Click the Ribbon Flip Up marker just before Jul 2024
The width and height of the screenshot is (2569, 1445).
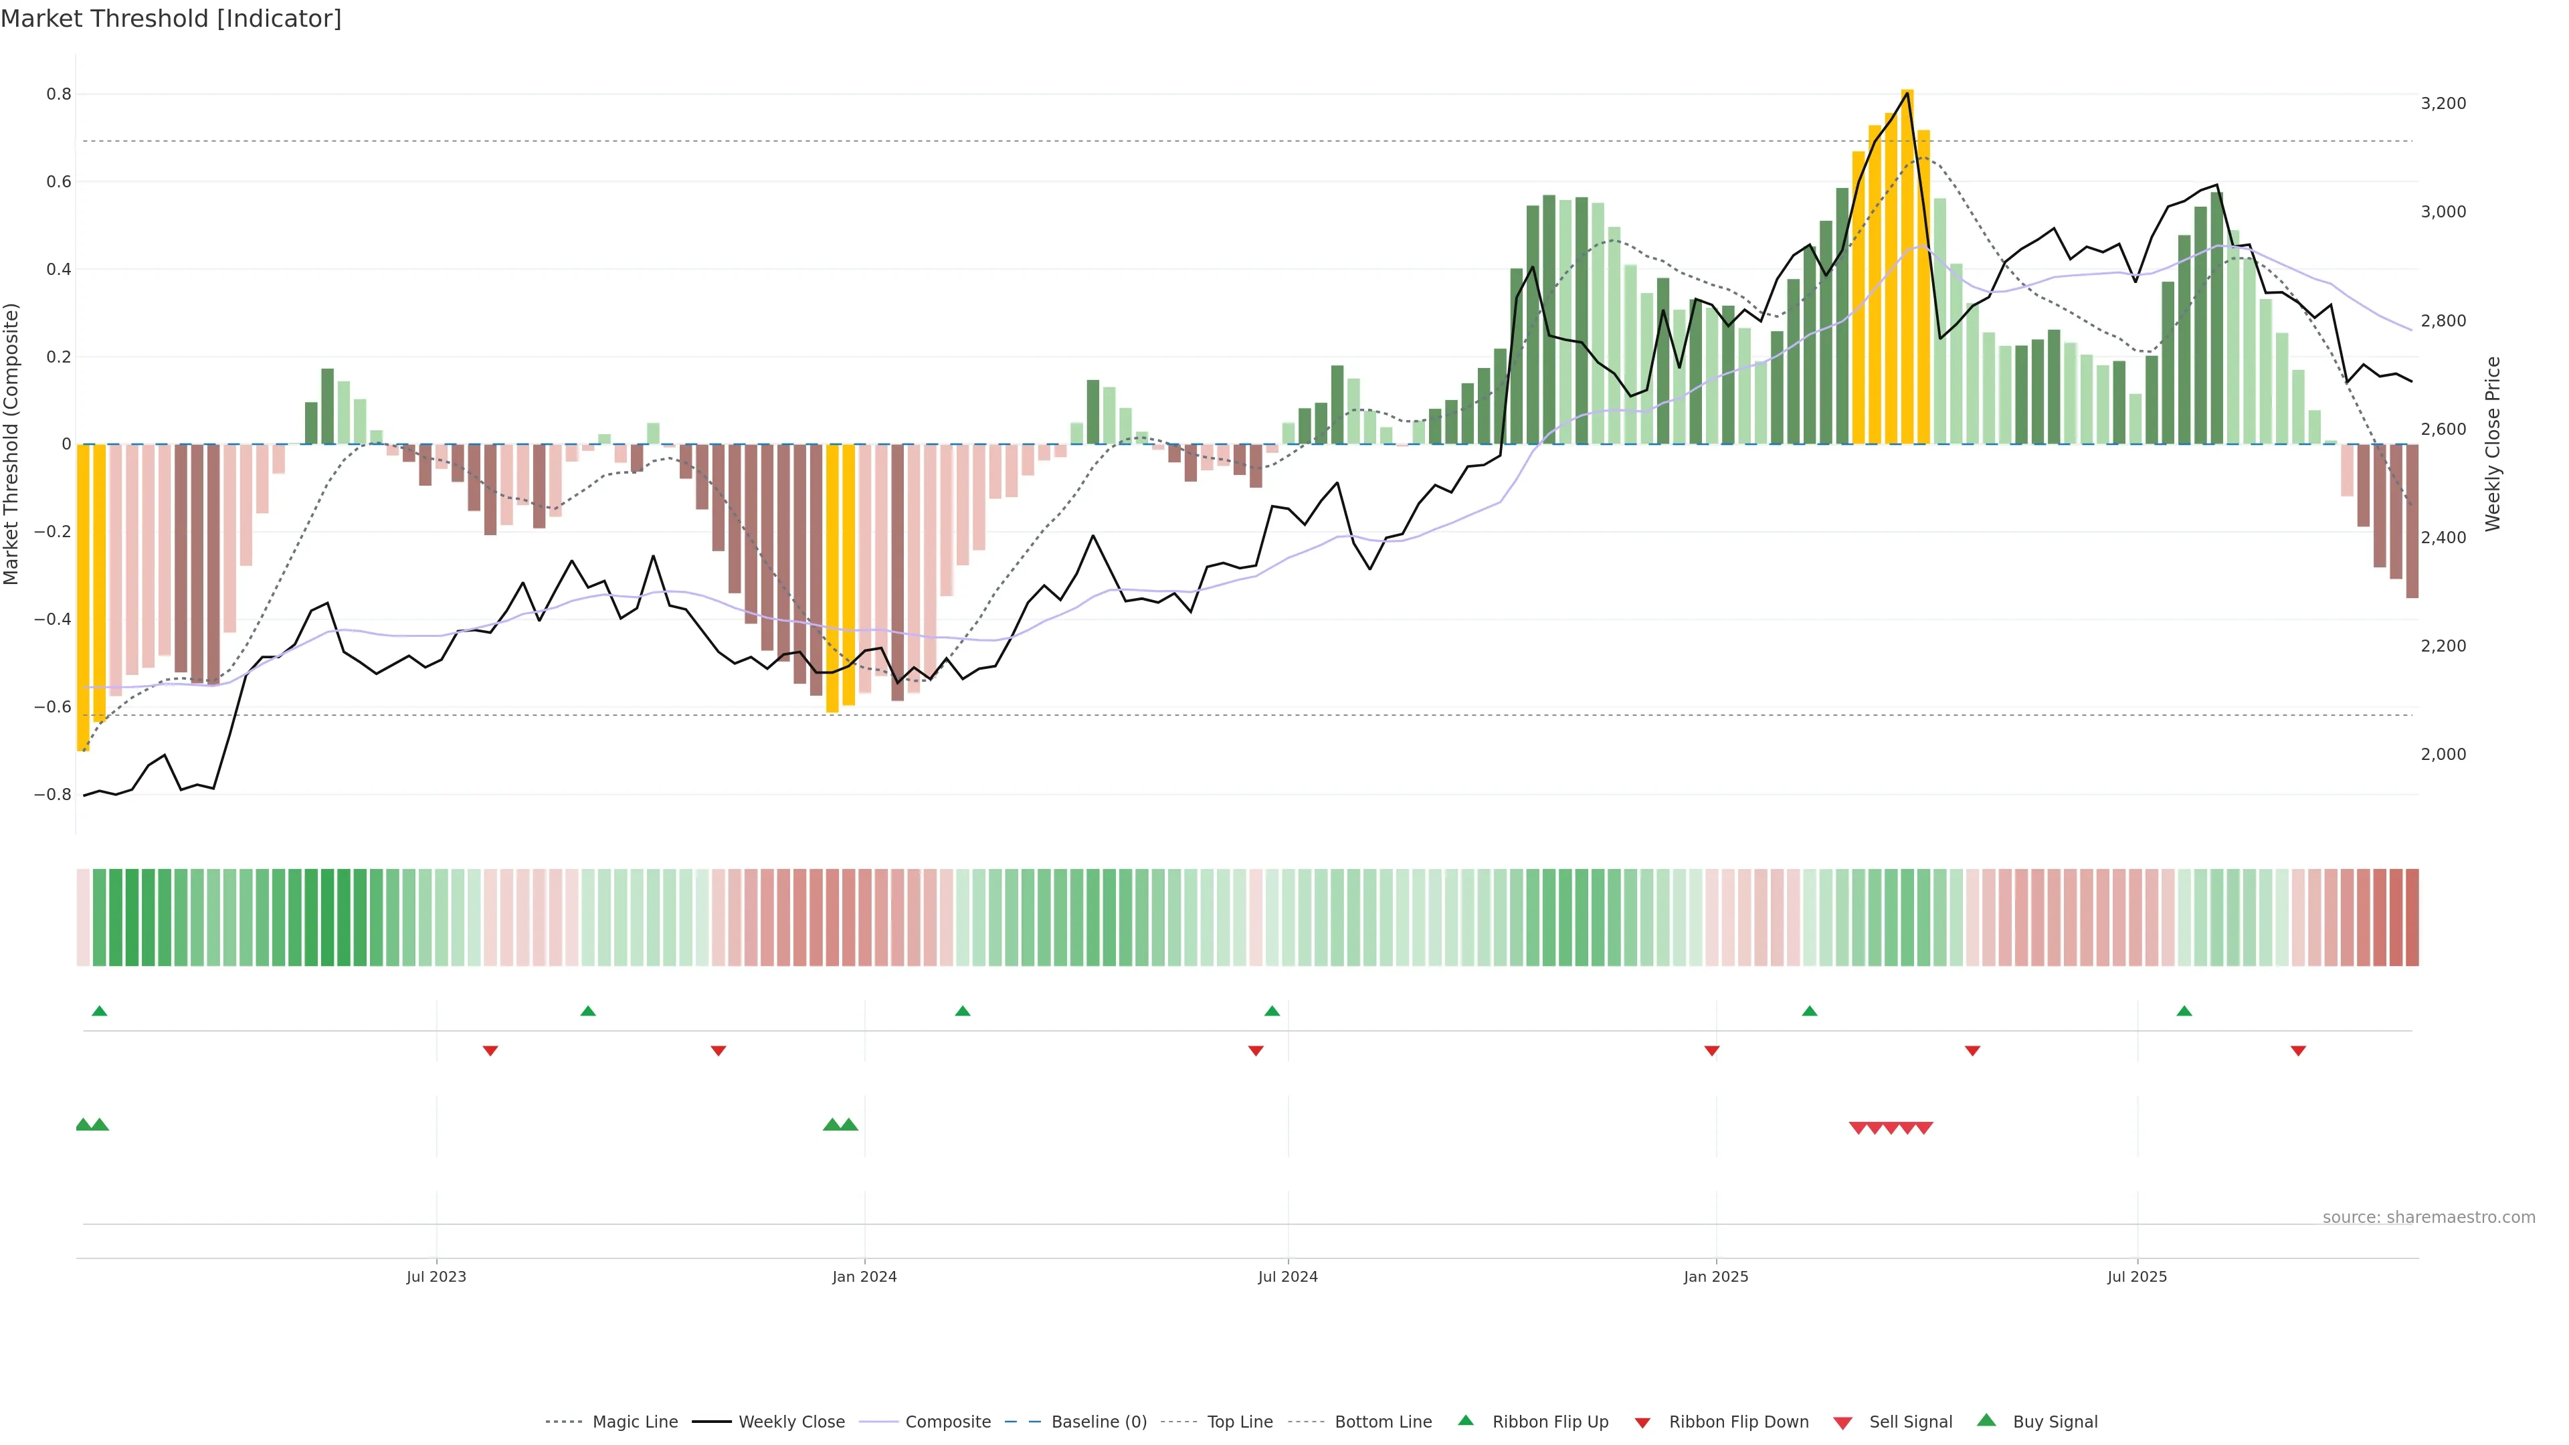click(x=1272, y=1011)
